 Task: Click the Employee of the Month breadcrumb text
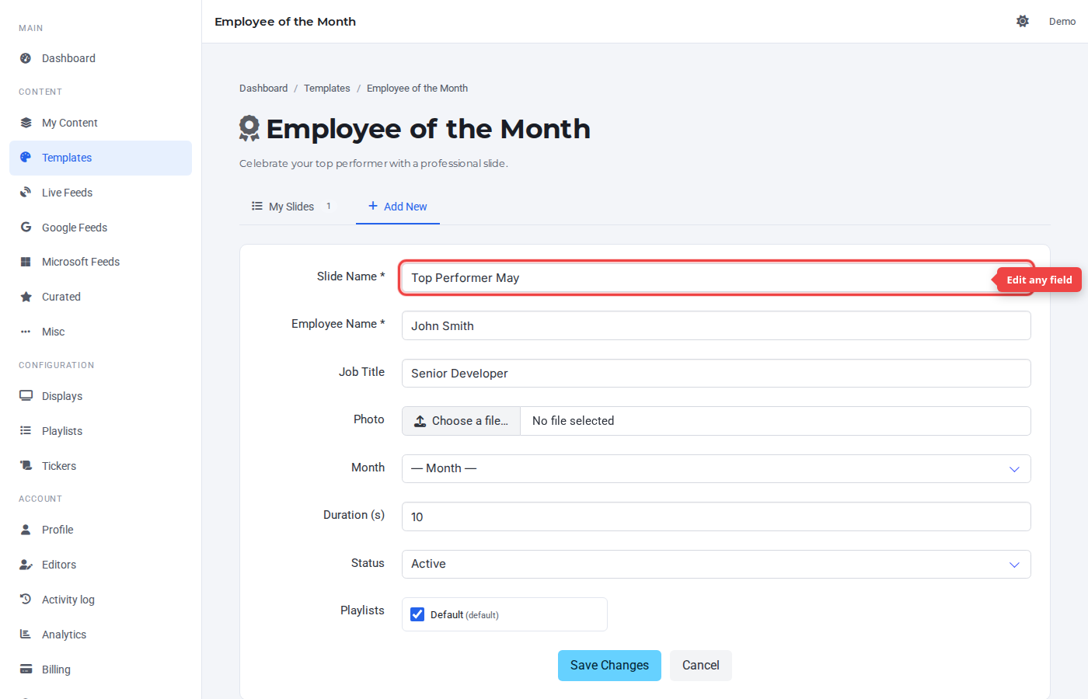(417, 89)
